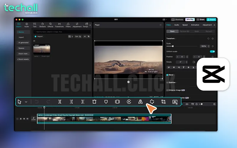This screenshot has height=148, width=237.
Task: Click the Share button
Action: 201,20
